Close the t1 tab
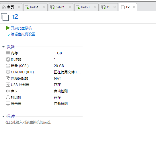156x166 pixels. point(114,7)
